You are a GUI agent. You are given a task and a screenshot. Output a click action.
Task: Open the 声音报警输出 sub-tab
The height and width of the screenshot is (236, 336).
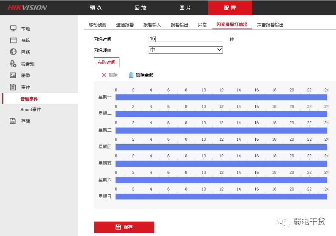coord(270,25)
